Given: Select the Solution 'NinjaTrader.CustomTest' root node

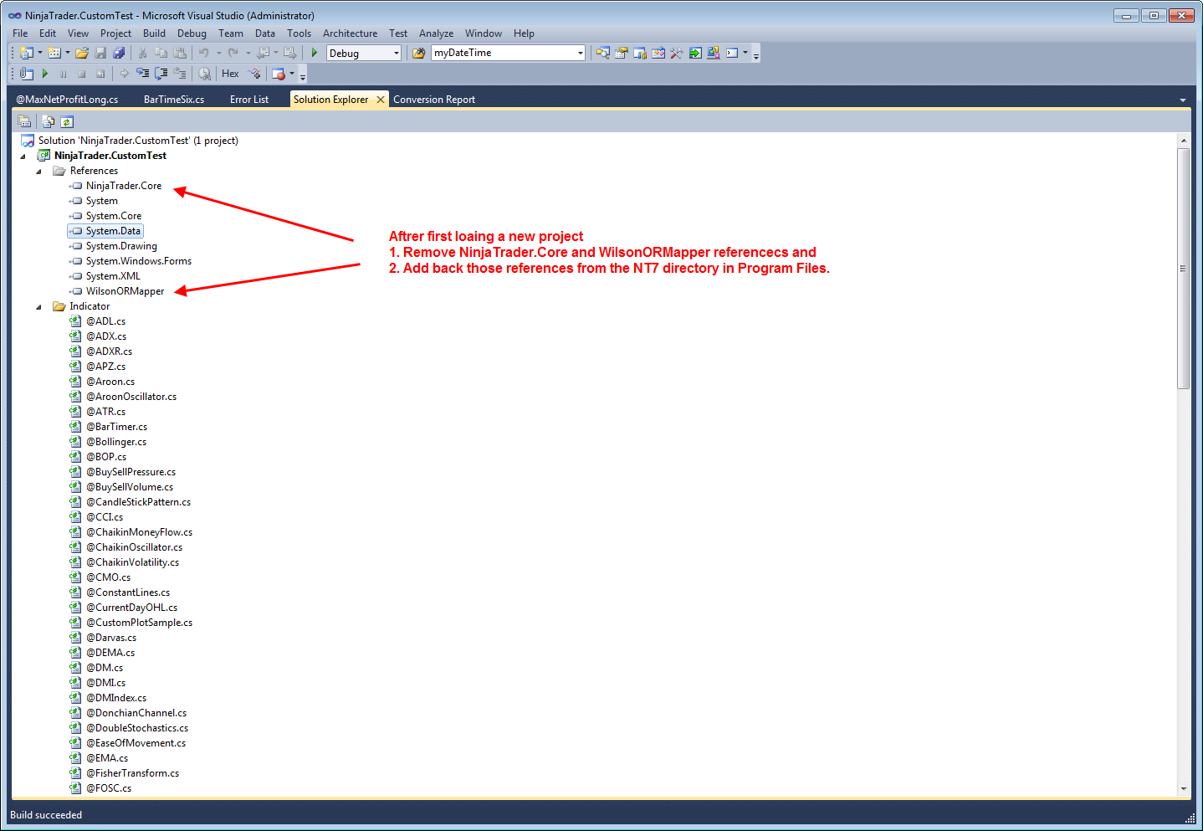Looking at the screenshot, I should pyautogui.click(x=138, y=141).
